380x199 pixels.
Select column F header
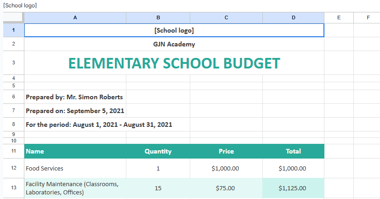click(368, 17)
